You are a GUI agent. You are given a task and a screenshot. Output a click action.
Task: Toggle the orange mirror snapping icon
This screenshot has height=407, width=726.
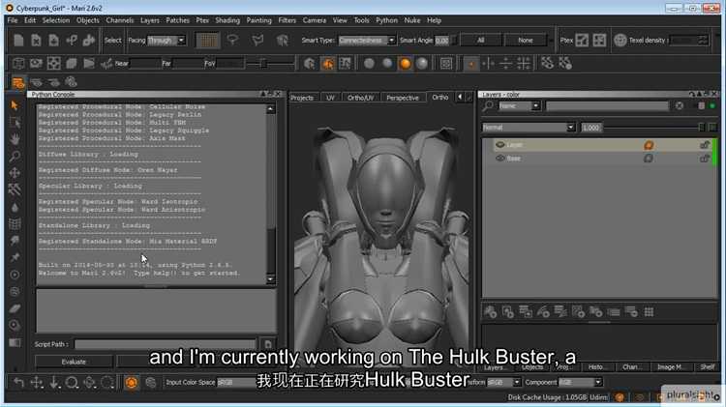pyautogui.click(x=470, y=64)
